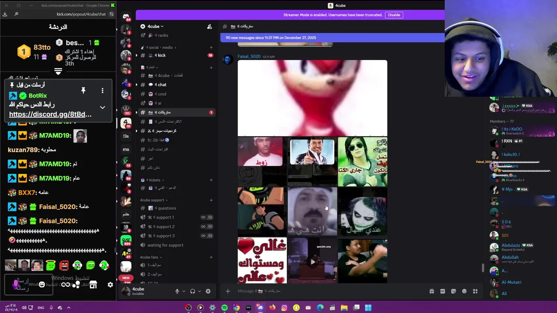Add channel to tickets category
This screenshot has width=557, height=313.
click(x=211, y=180)
